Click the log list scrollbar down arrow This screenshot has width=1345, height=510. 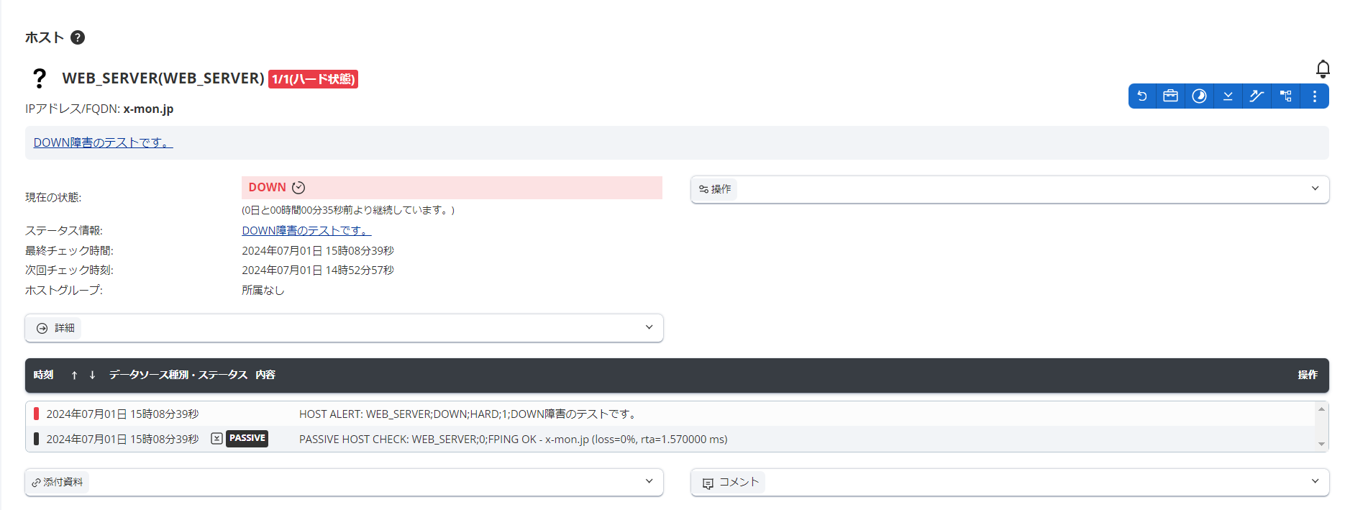point(1321,444)
